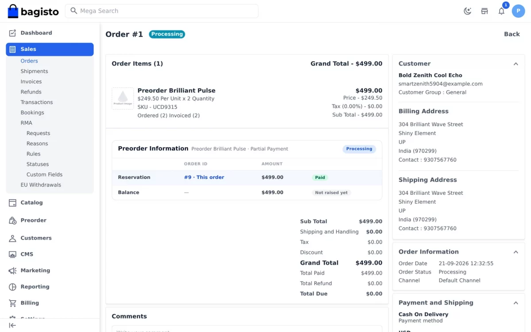Open order link #9 · This order
Screen dimensions: 531x332
pos(204,177)
